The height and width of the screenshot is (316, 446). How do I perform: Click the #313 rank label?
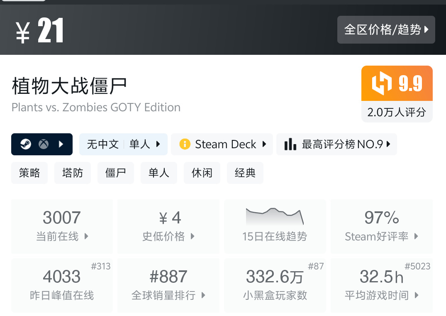coord(101,266)
